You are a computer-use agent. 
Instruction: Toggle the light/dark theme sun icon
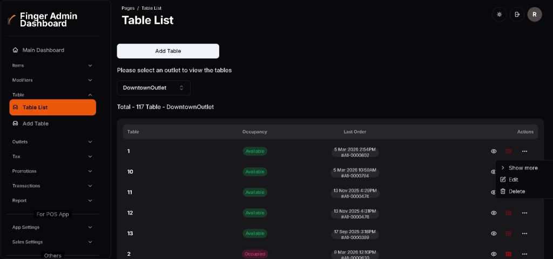499,15
